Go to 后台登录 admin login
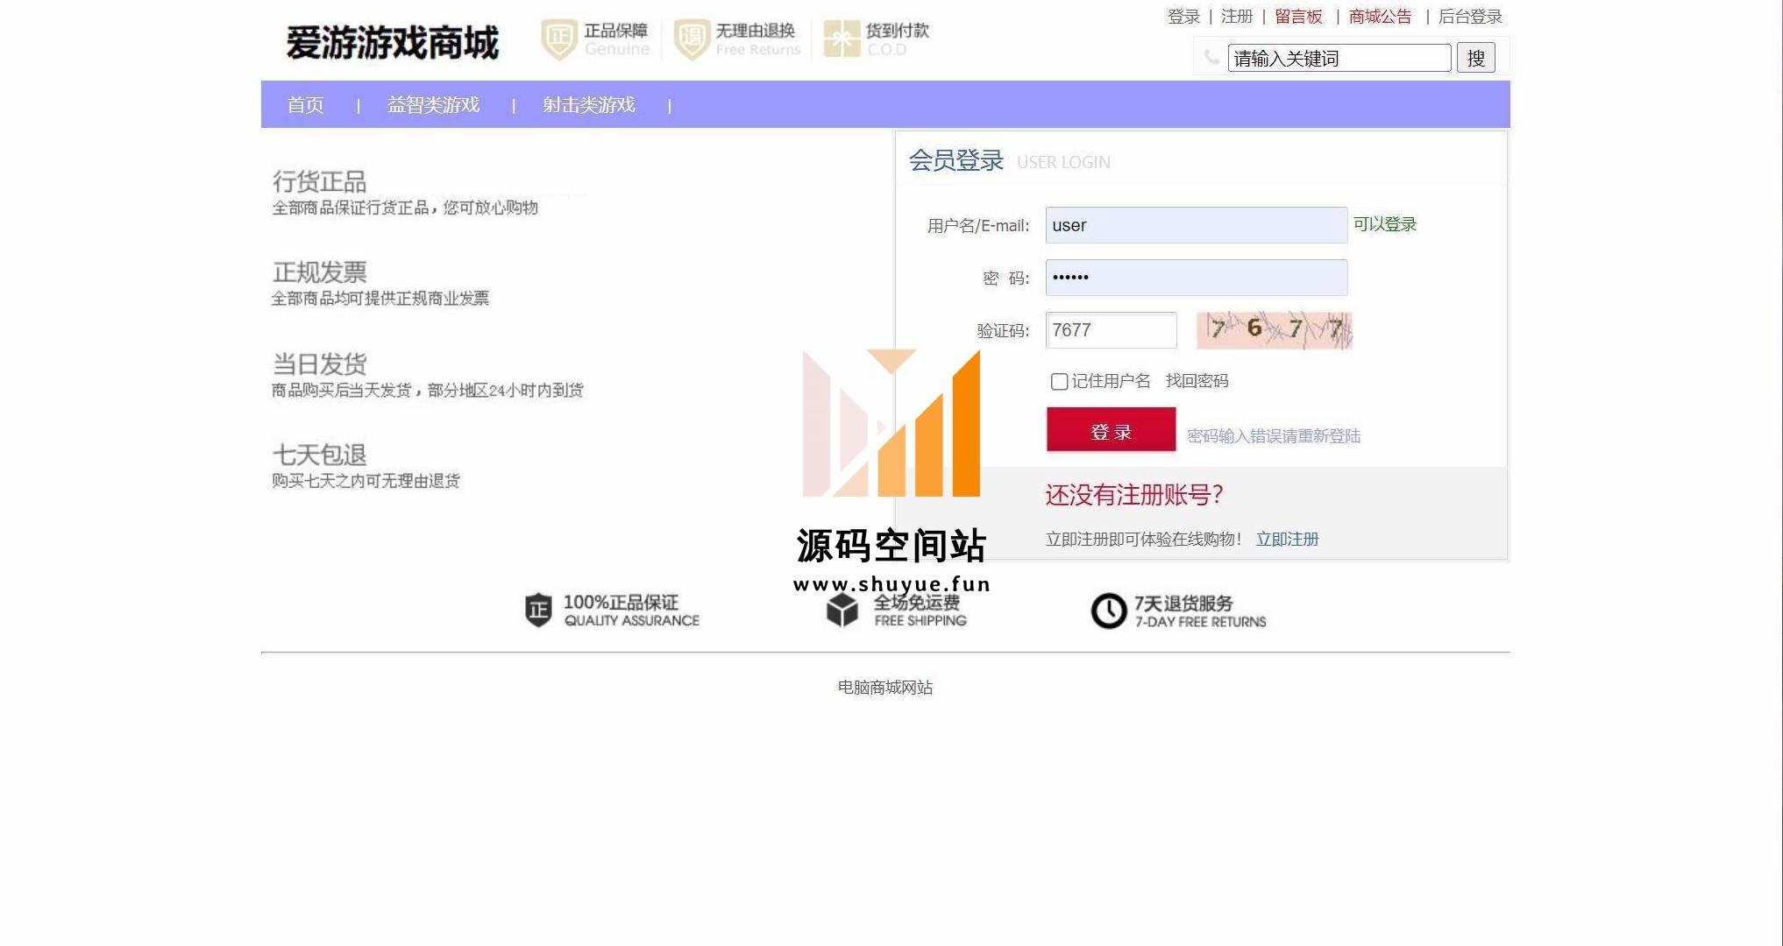1783x946 pixels. click(1470, 17)
